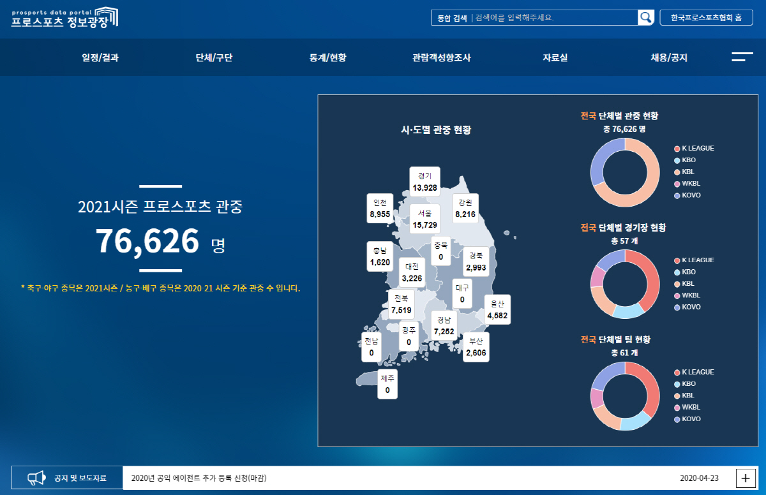Open 한국프로스포츠협회 홈 link
The height and width of the screenshot is (495, 766).
706,17
